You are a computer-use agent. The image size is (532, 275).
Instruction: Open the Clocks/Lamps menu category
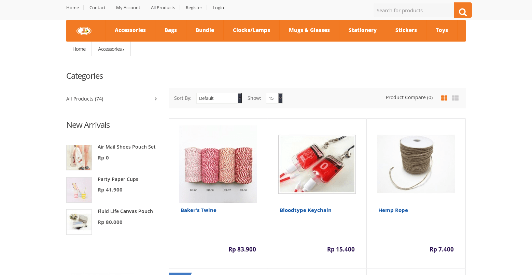(x=251, y=30)
